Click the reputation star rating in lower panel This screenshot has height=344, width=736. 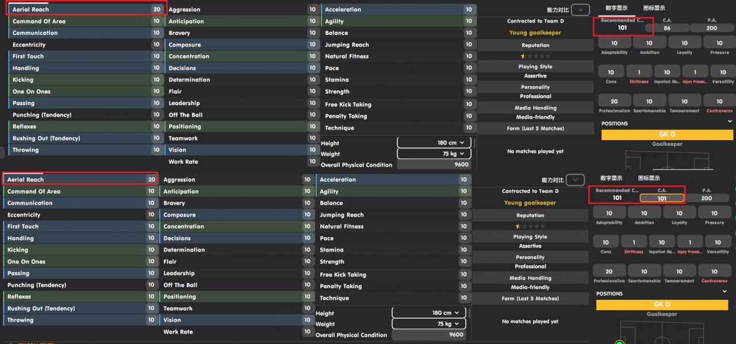click(530, 226)
